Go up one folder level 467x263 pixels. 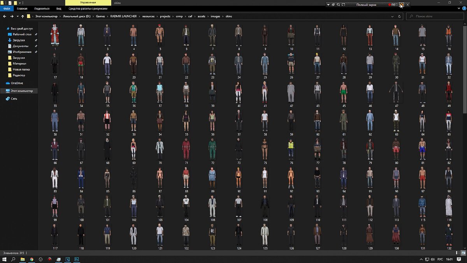tap(23, 16)
